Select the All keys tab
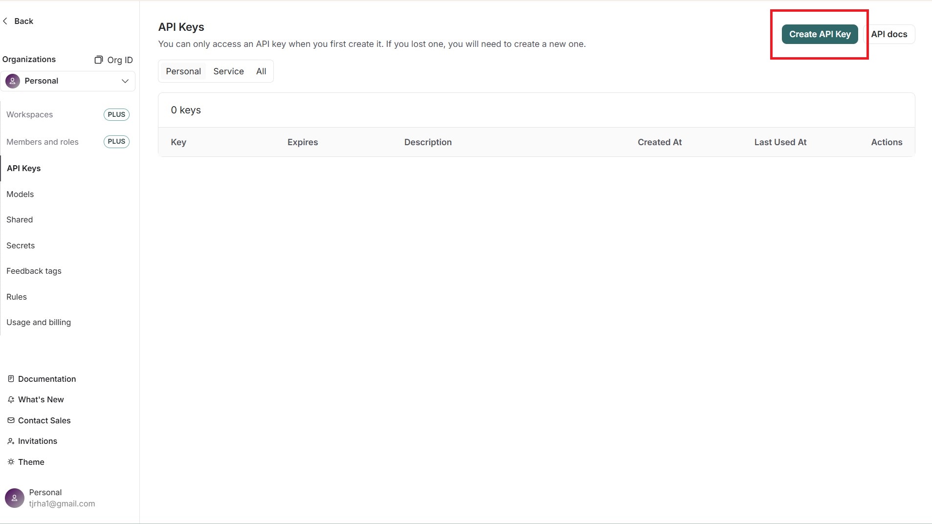The height and width of the screenshot is (524, 932). click(261, 71)
